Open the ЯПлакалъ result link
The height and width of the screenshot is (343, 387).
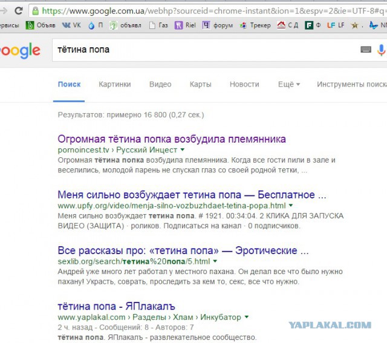[117, 307]
